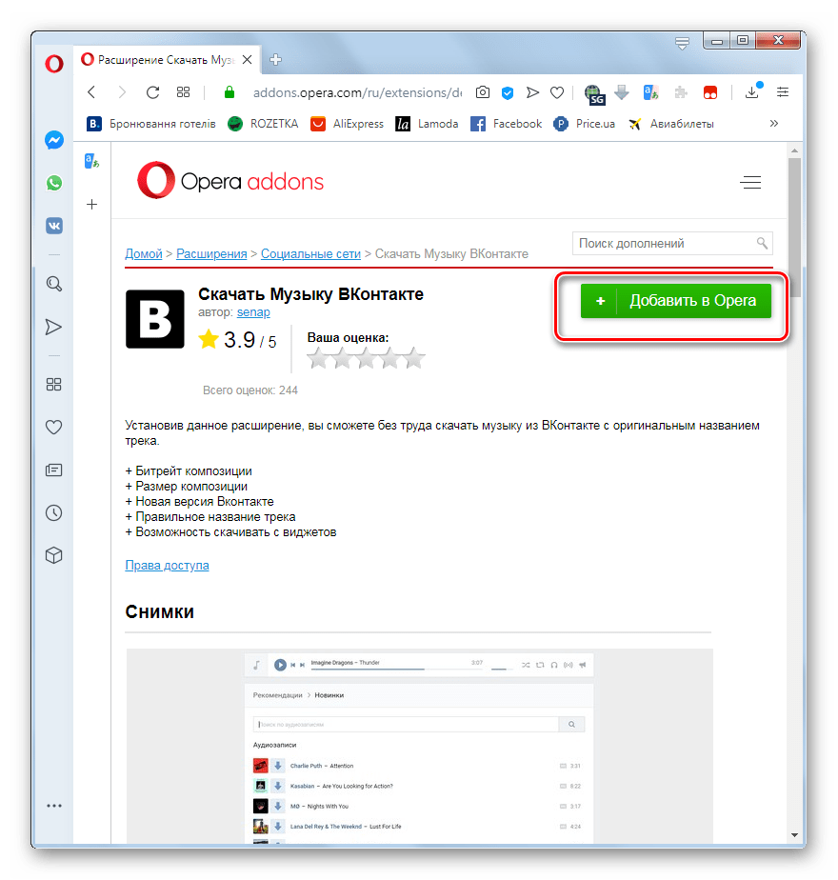Open WhatsApp in the Opera sidebar
Image resolution: width=838 pixels, height=880 pixels.
pyautogui.click(x=54, y=183)
